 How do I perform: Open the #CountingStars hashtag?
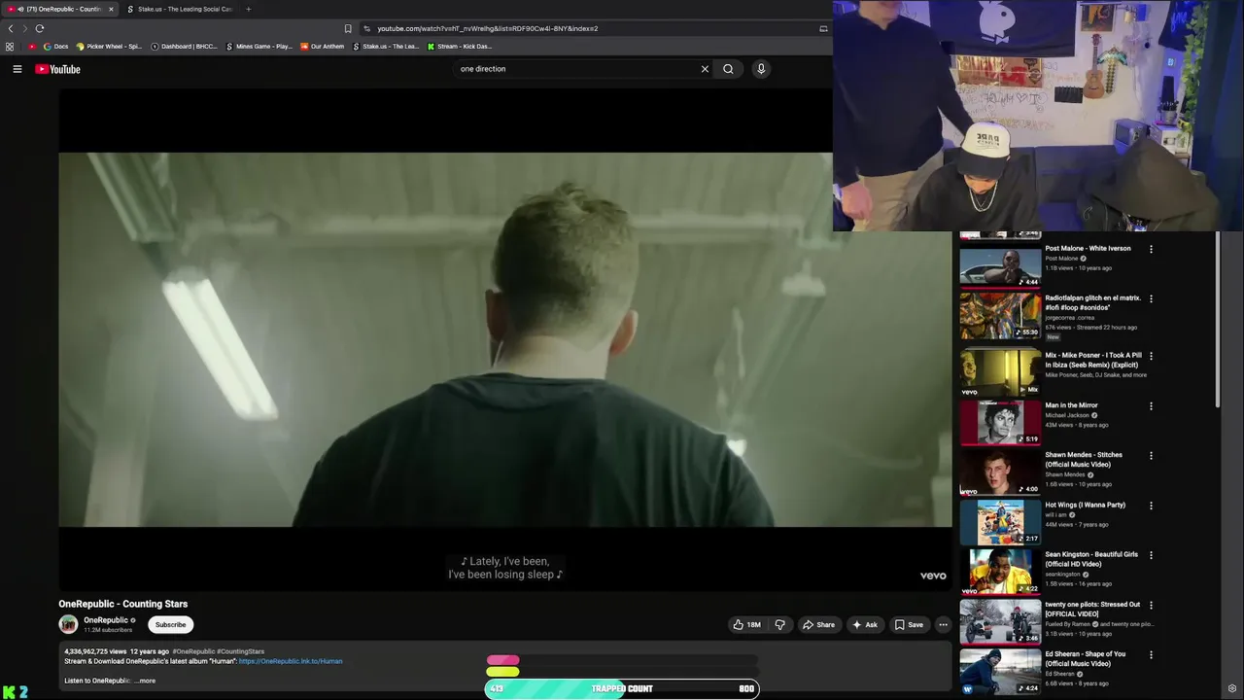tap(240, 651)
